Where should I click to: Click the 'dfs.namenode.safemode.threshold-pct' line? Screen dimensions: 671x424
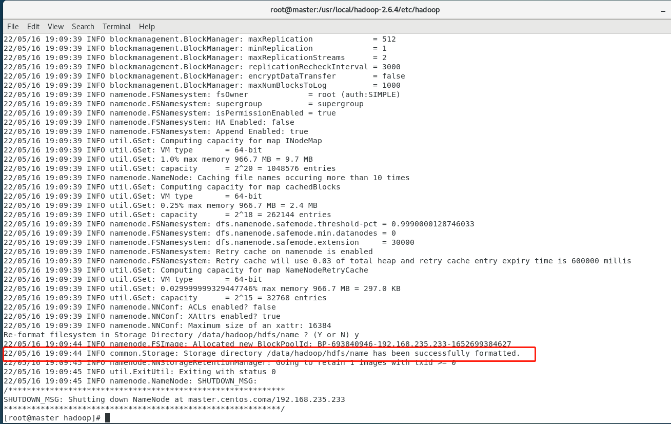click(239, 224)
